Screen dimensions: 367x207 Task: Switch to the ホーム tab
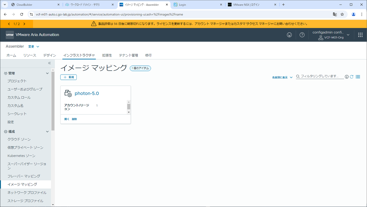(x=11, y=55)
